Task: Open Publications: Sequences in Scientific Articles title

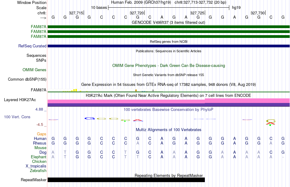Action: [169, 51]
